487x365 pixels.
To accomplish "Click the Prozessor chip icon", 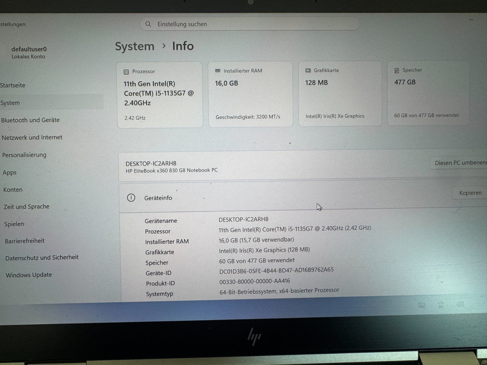I will [126, 72].
